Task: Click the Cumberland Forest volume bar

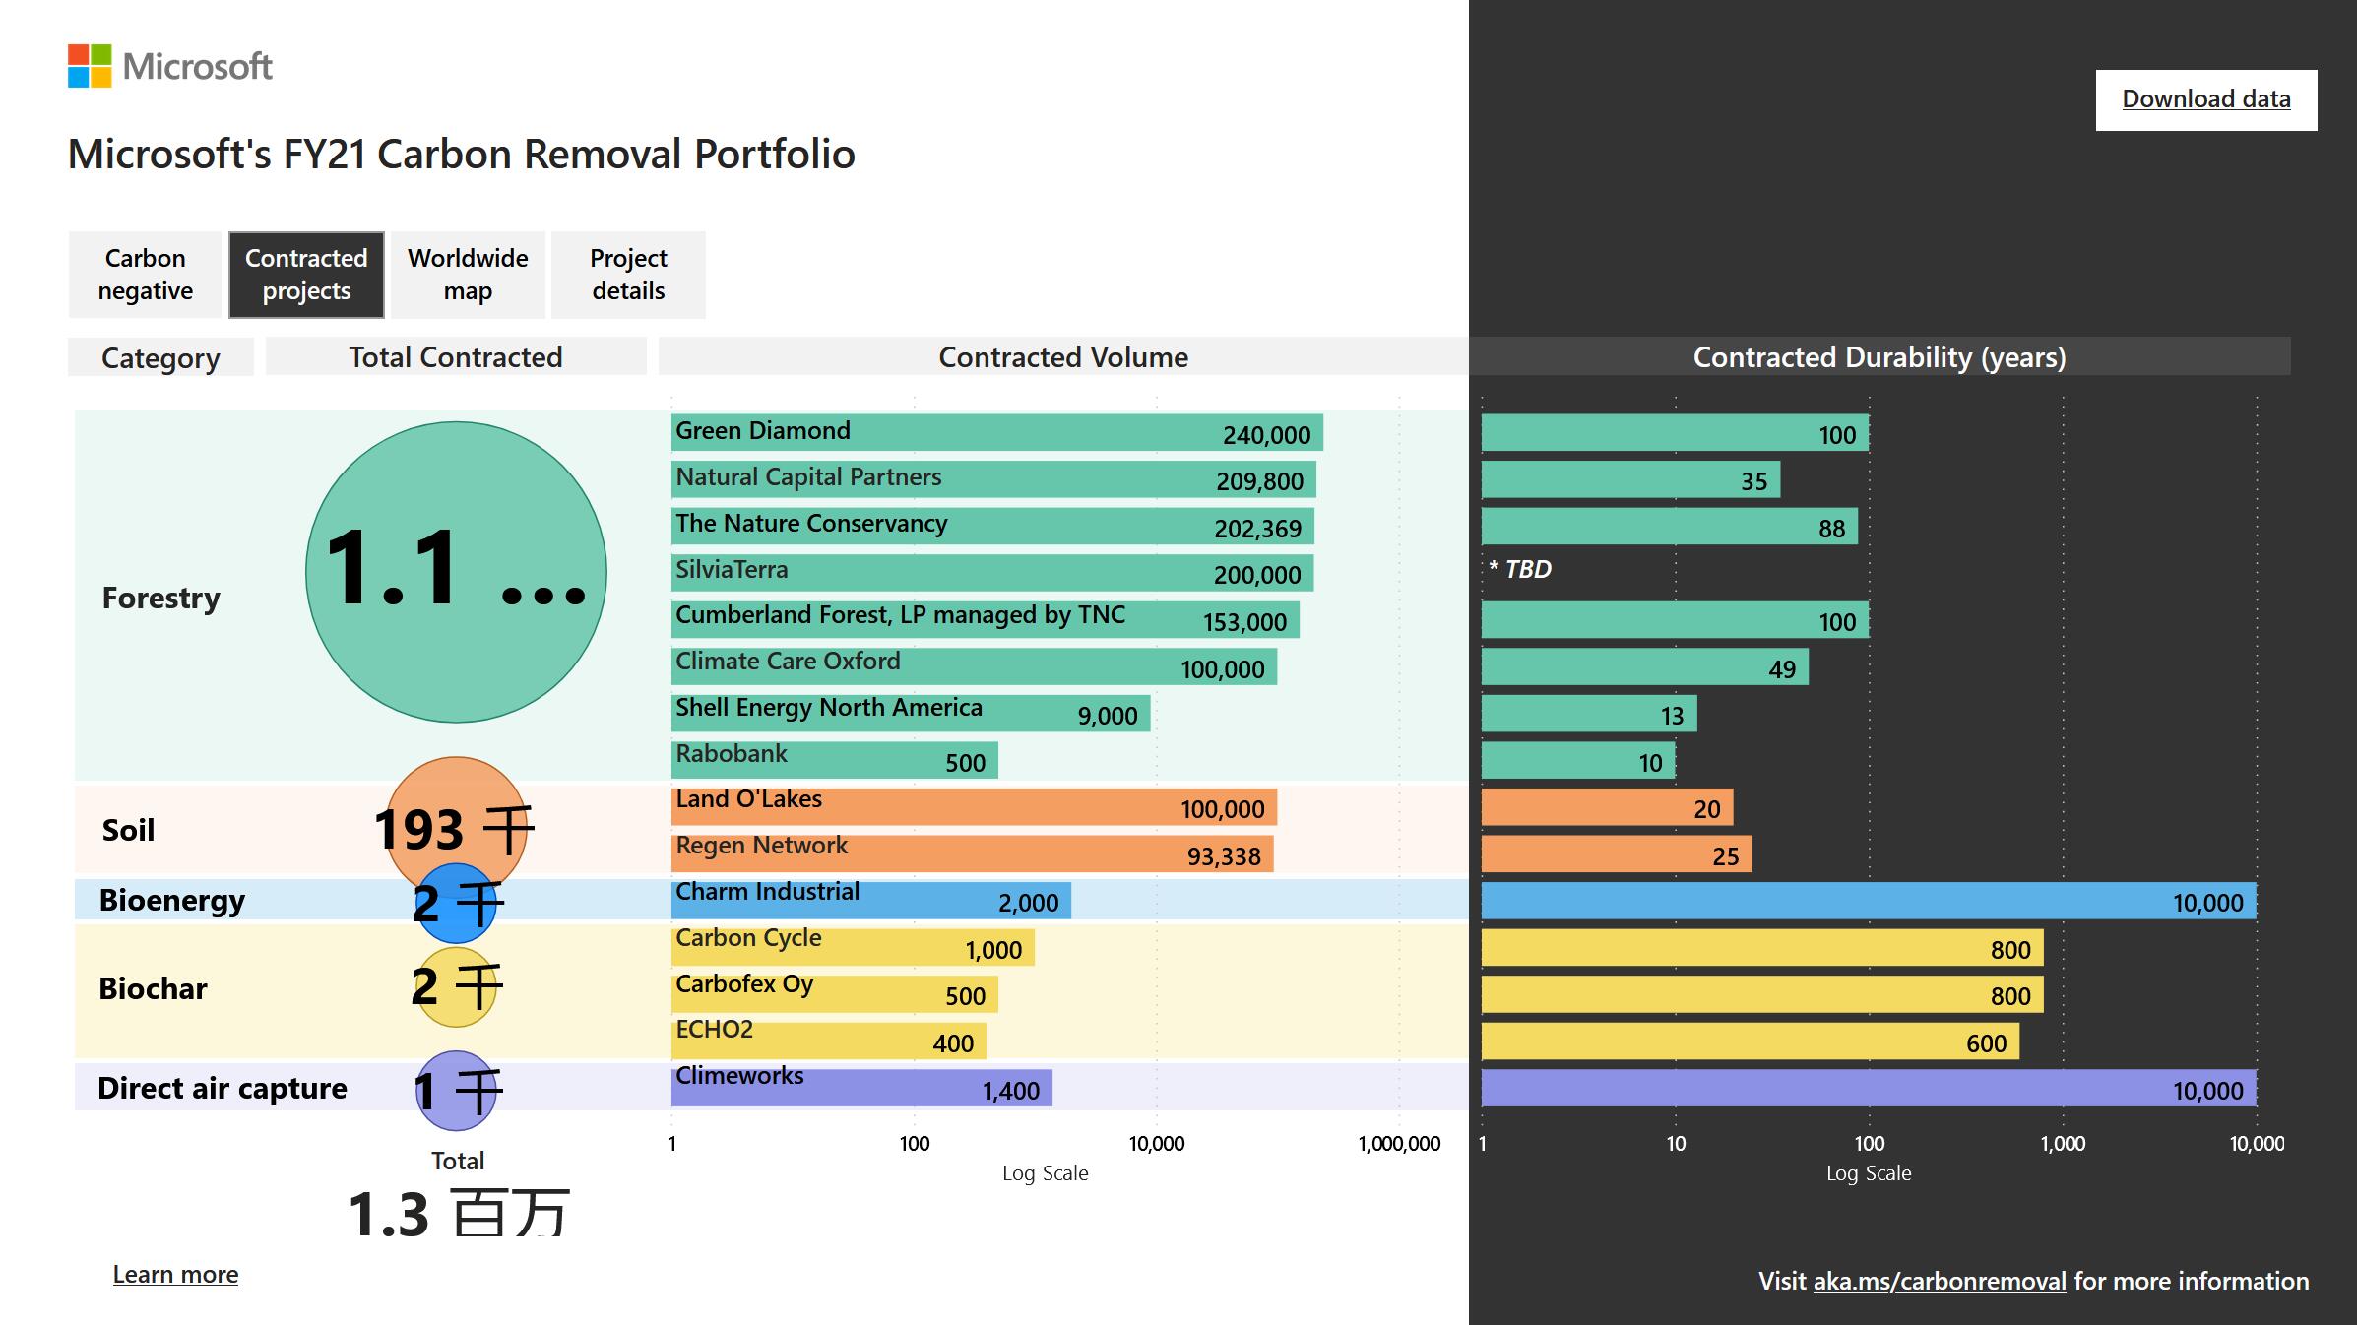Action: tap(986, 620)
